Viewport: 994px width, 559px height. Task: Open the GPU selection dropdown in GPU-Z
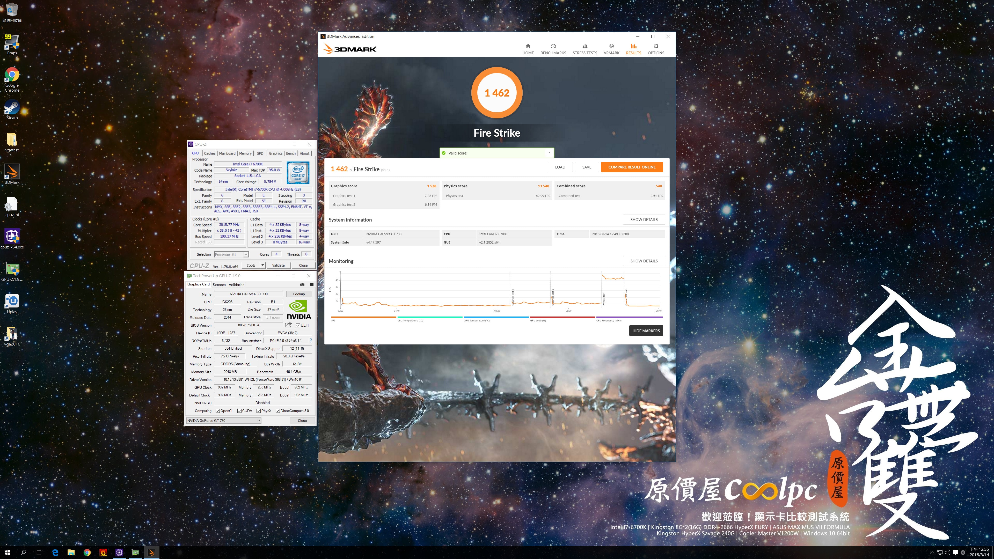coord(224,421)
